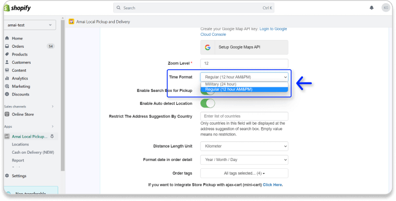Toggle Enable Auto detect Location switch
The width and height of the screenshot is (396, 201).
[x=207, y=103]
